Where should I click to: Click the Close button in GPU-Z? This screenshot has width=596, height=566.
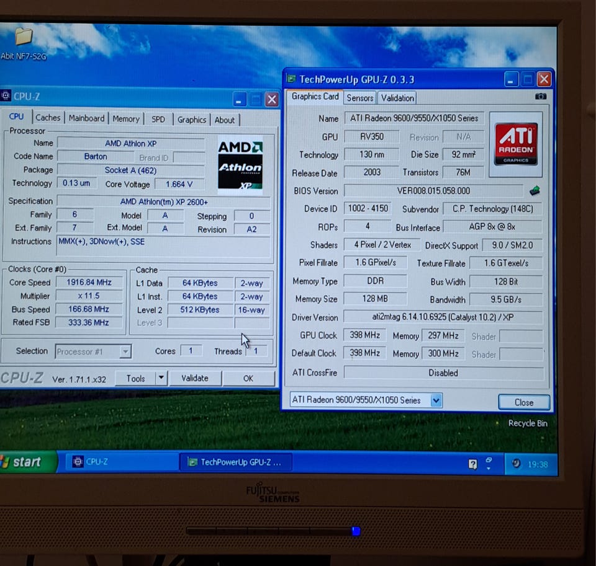click(x=524, y=402)
